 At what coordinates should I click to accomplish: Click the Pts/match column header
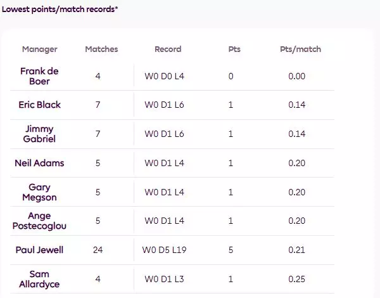click(300, 49)
